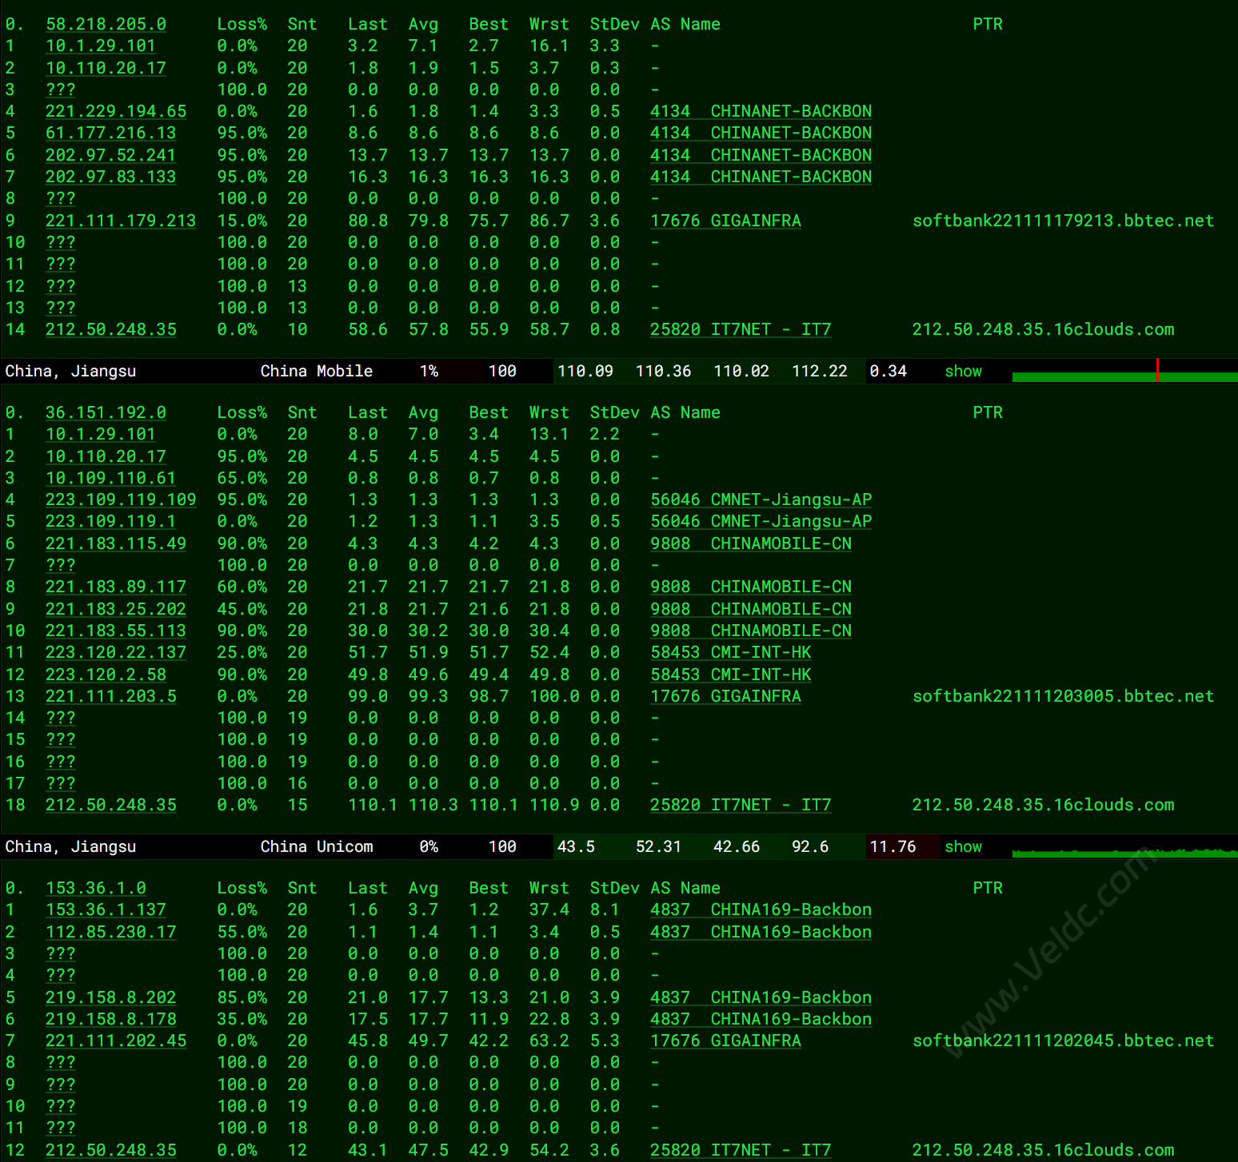Click the show link in China Mobile row
The width and height of the screenshot is (1238, 1162).
coord(963,372)
